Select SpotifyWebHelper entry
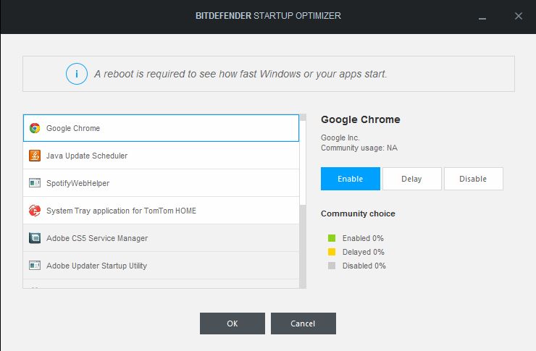This screenshot has width=536, height=351. pos(161,183)
